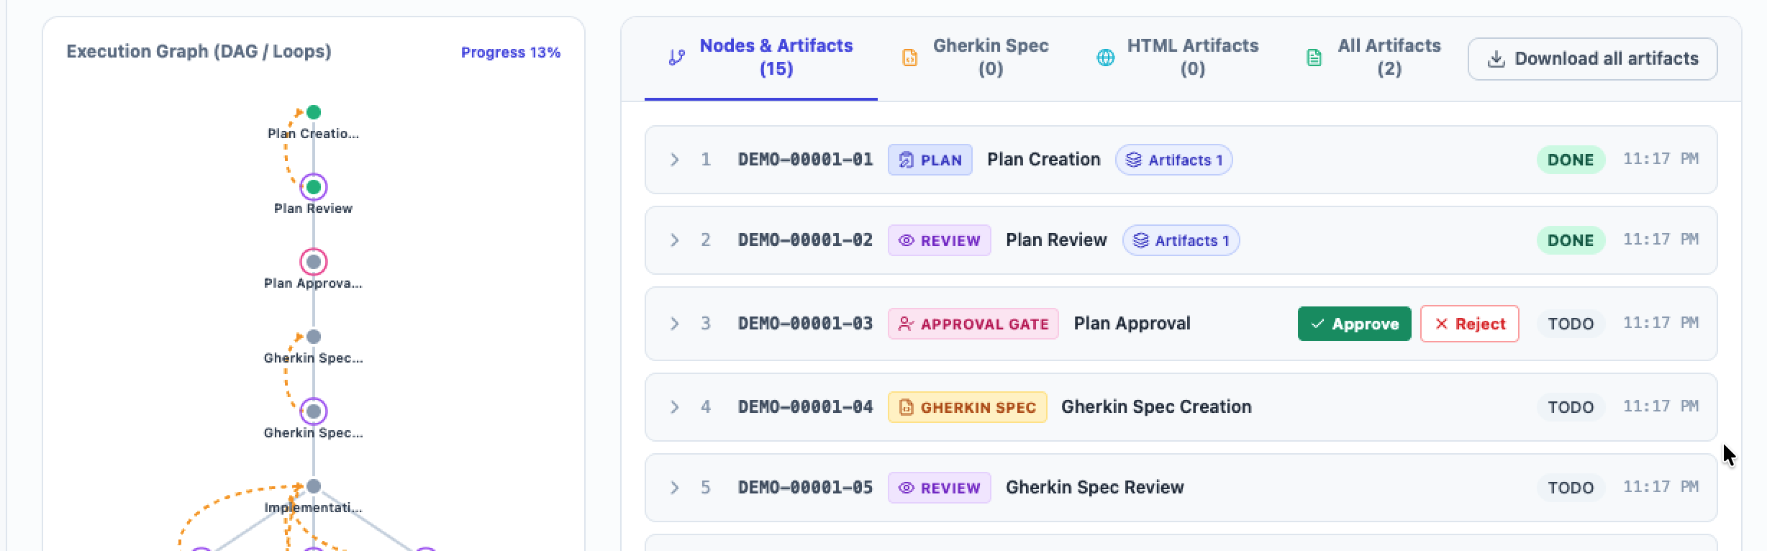Click the Gherkin Spec Review graph node

click(x=313, y=411)
